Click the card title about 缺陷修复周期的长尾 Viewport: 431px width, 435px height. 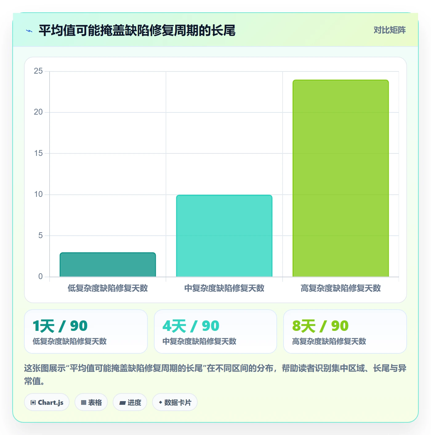pyautogui.click(x=137, y=30)
